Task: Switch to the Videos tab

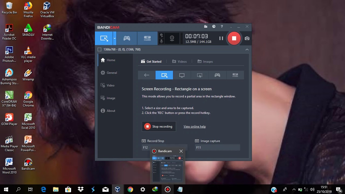Action: click(x=179, y=61)
